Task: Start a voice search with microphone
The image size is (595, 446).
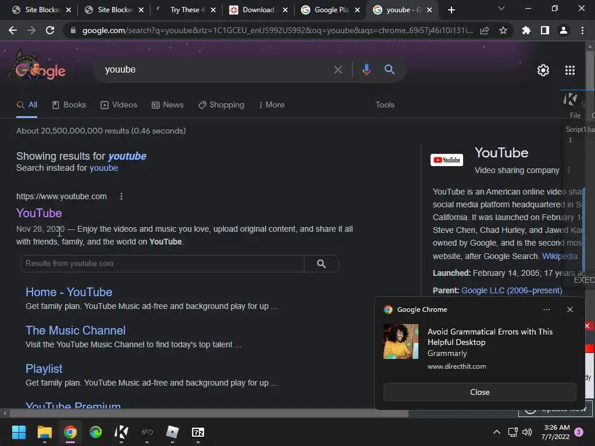Action: coord(367,70)
